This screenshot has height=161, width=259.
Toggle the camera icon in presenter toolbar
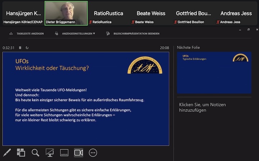(78, 152)
